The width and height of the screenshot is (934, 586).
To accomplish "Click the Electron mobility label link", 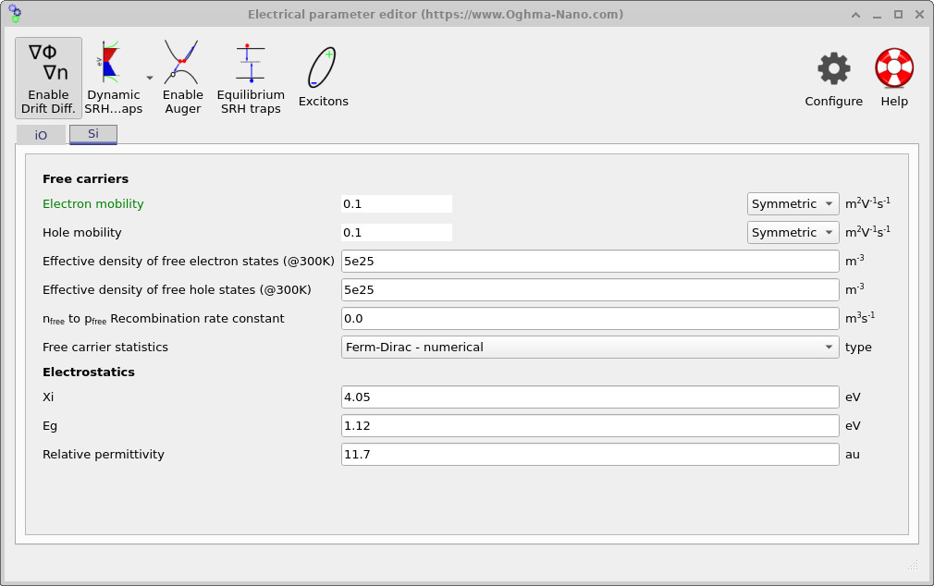I will [92, 203].
